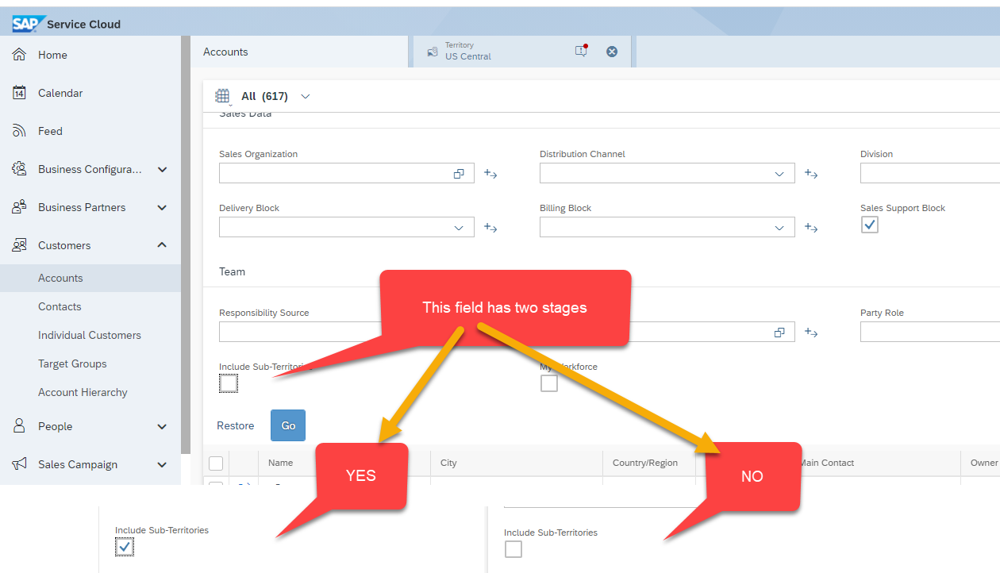Viewport: 1000px width, 573px height.
Task: Expand Business Partners menu
Action: 163,207
